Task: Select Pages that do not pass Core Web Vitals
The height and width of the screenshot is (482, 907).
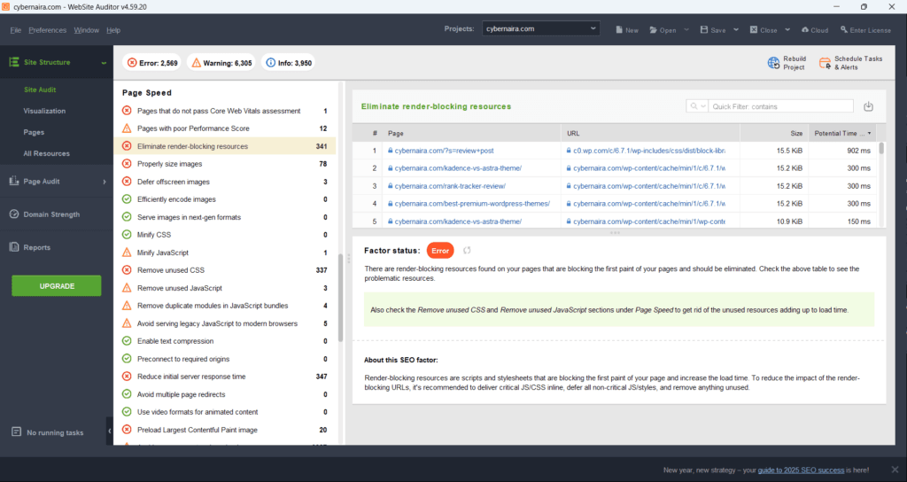Action: coord(224,111)
